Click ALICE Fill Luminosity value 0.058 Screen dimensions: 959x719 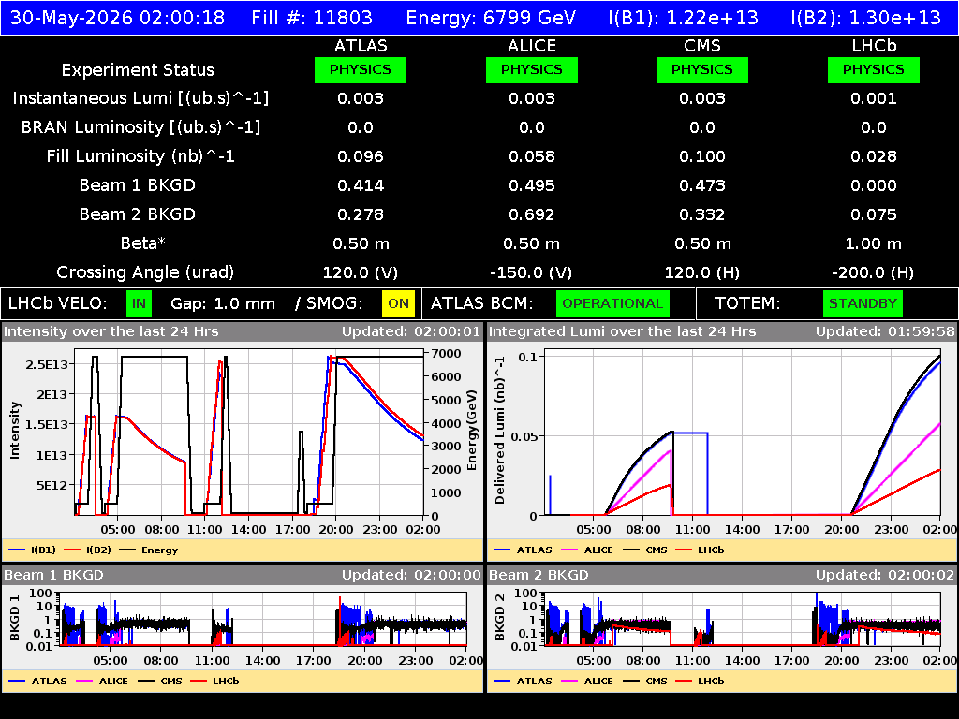click(532, 156)
